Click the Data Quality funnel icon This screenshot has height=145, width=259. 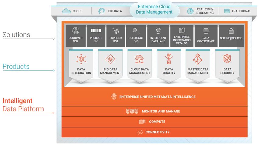tap(169, 58)
